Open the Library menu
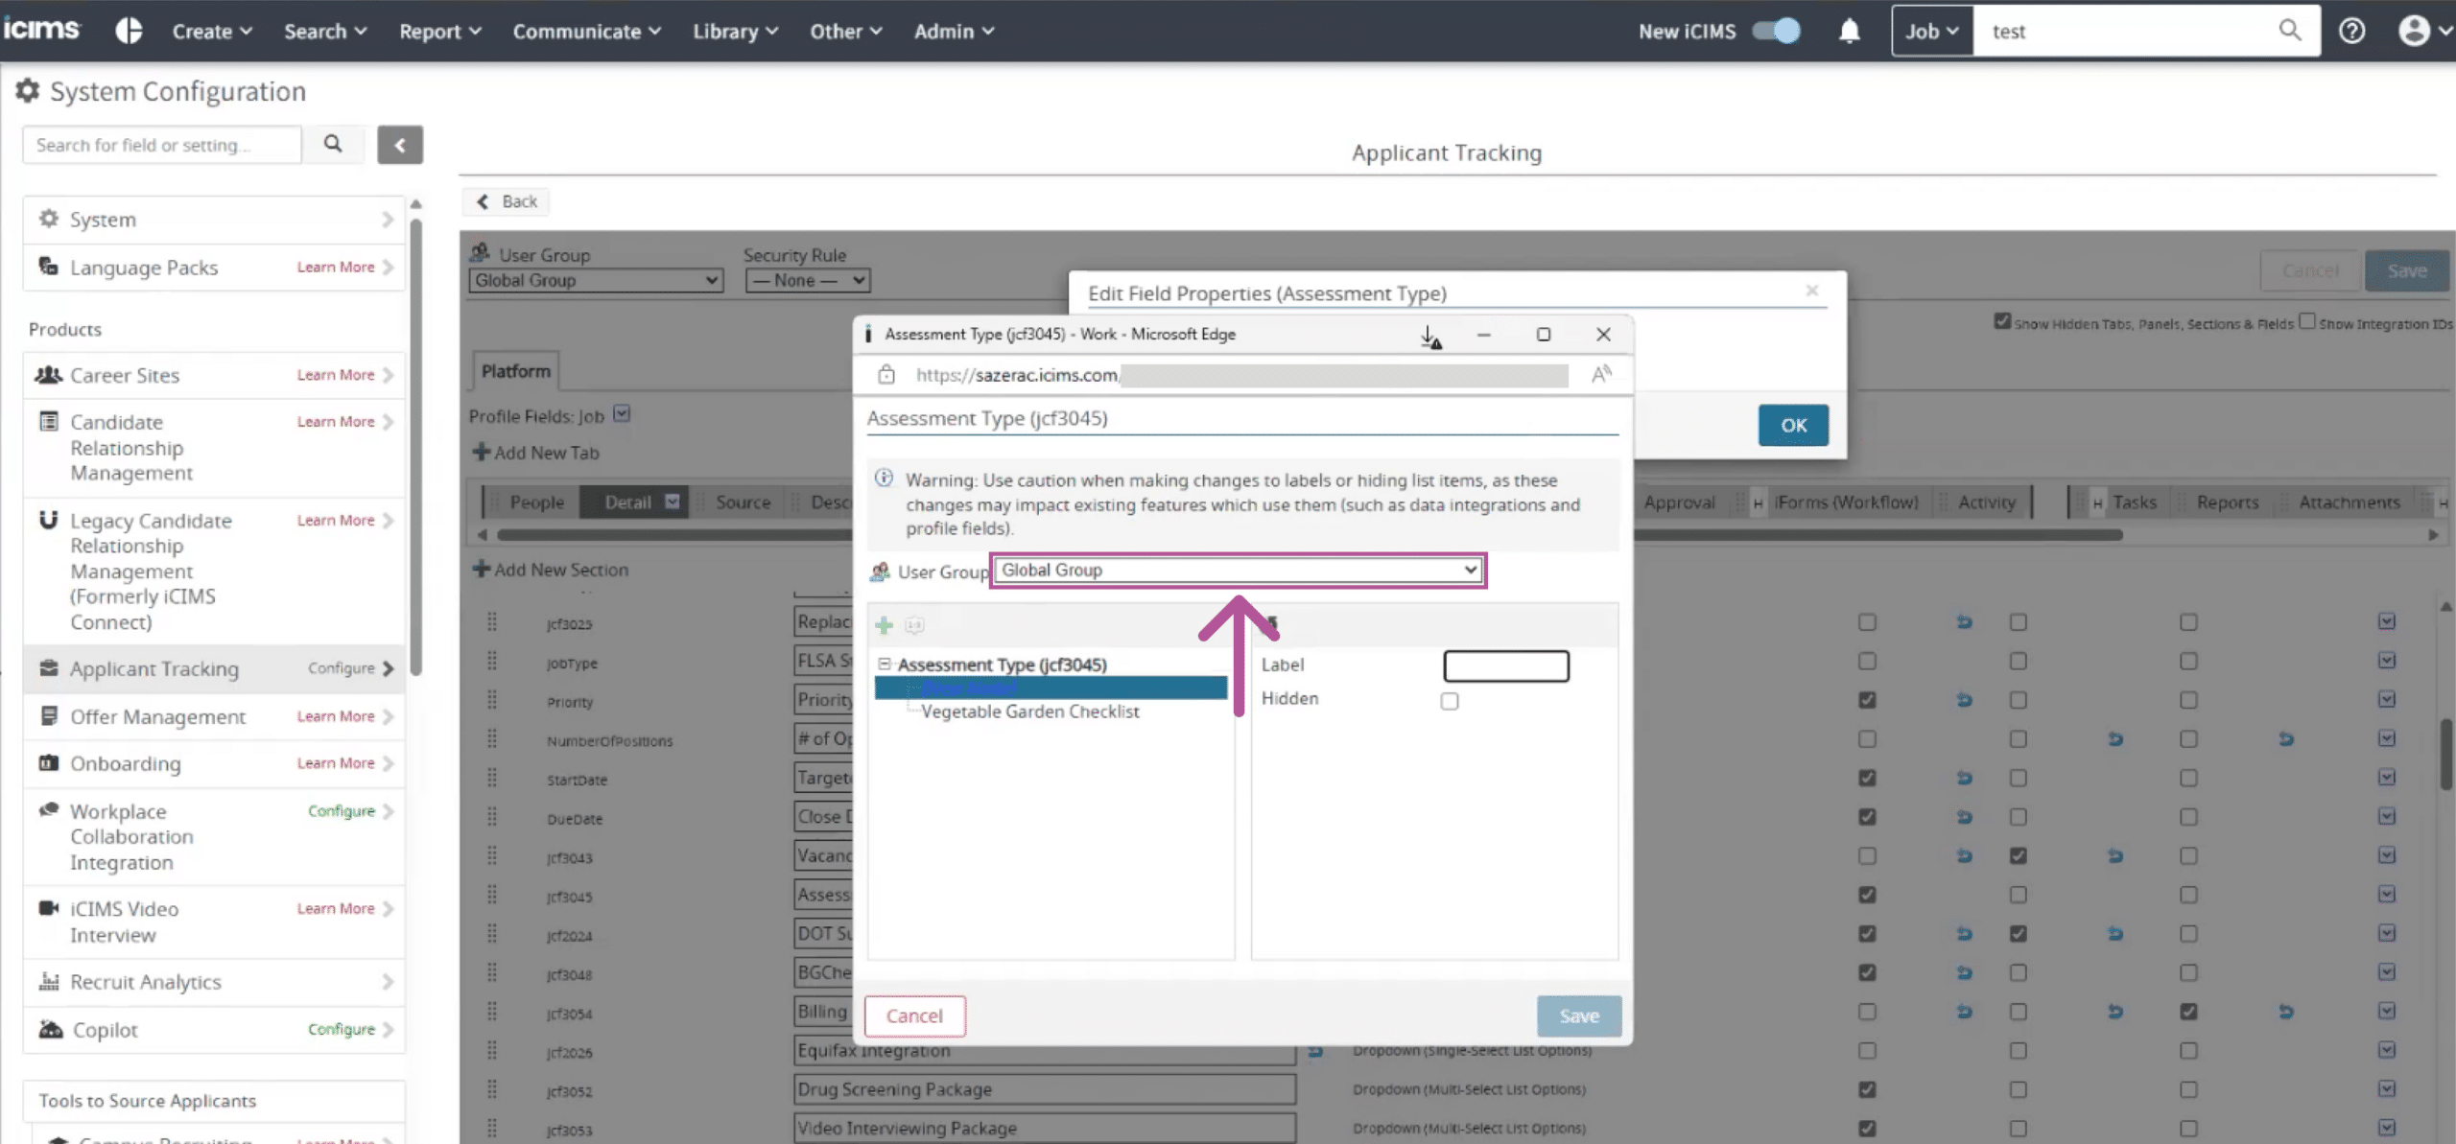This screenshot has width=2456, height=1144. coord(735,31)
